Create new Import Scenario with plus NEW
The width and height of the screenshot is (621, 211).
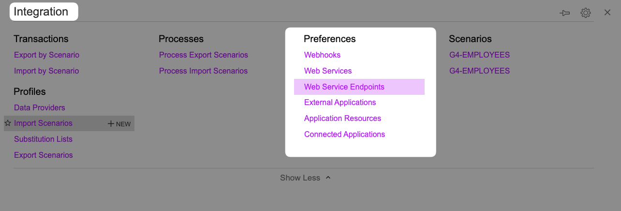[119, 124]
